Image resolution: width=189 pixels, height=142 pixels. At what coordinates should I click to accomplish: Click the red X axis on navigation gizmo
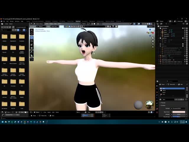[x=153, y=33]
